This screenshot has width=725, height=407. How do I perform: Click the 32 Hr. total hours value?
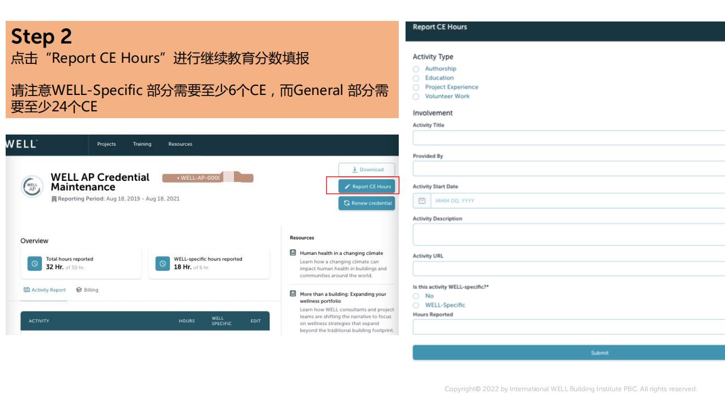[x=54, y=267]
